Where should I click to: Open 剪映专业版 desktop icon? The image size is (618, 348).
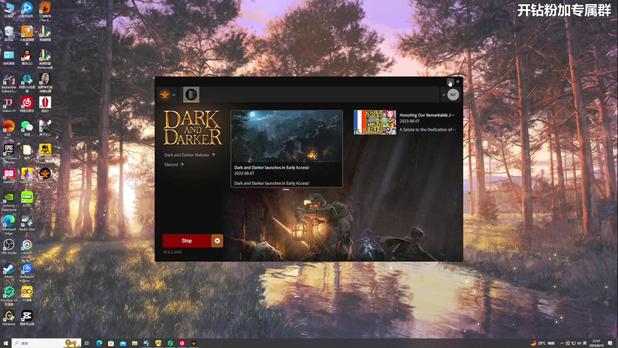click(27, 318)
